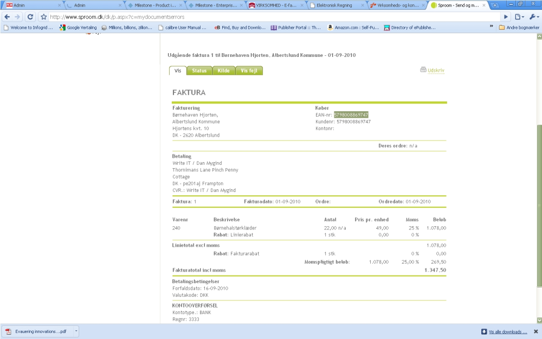Select the Vis fejl invoice tab
542x339 pixels.
[x=249, y=71]
